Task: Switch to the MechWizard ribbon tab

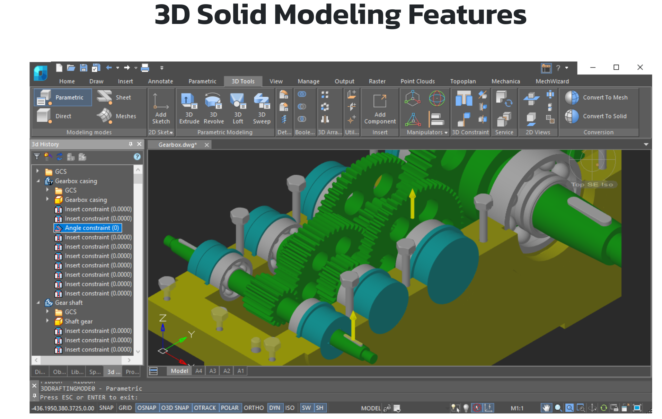Action: pos(552,81)
